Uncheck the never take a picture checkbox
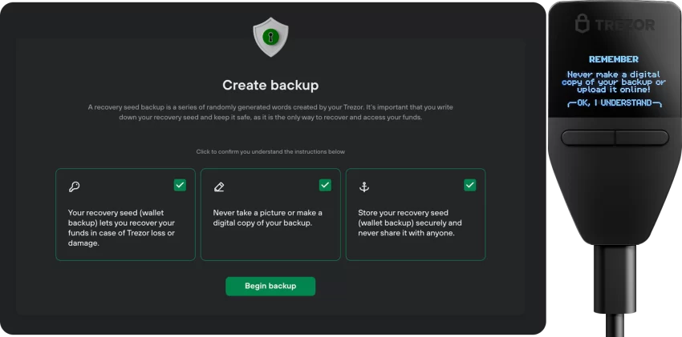This screenshot has height=337, width=682. click(x=325, y=185)
